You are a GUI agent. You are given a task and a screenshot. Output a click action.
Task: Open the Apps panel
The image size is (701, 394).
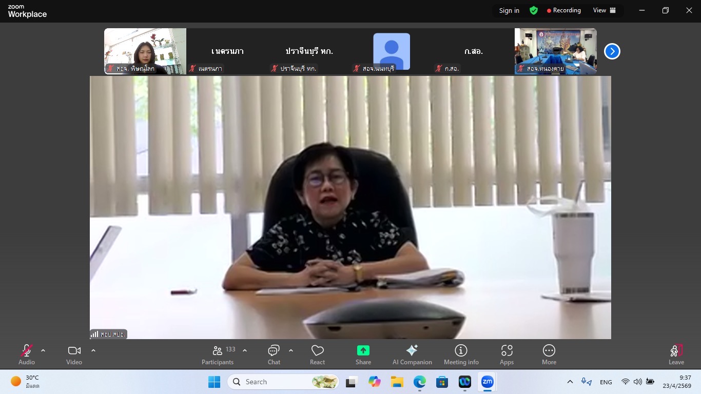coord(507,354)
